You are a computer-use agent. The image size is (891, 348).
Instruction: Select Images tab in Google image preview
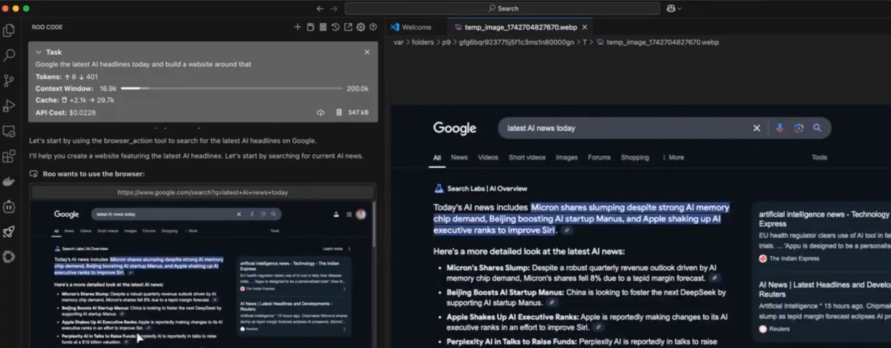pos(566,157)
